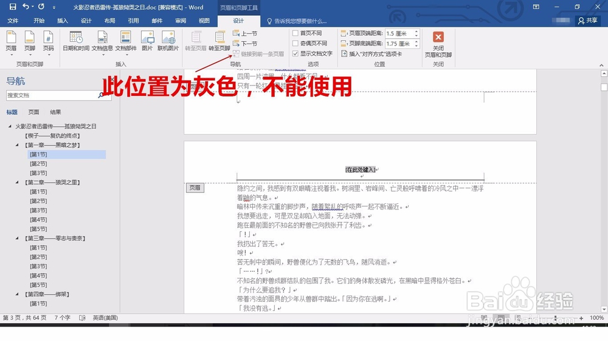The height and width of the screenshot is (341, 608).
Task: Redo the last action
Action: click(41, 7)
